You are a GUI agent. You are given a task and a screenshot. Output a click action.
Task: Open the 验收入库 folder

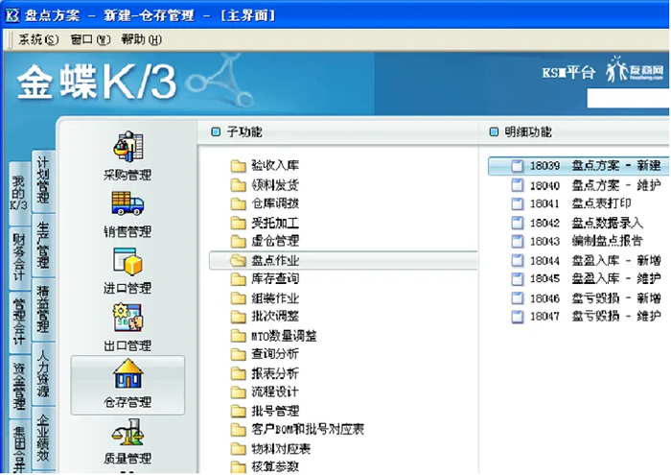[x=265, y=165]
